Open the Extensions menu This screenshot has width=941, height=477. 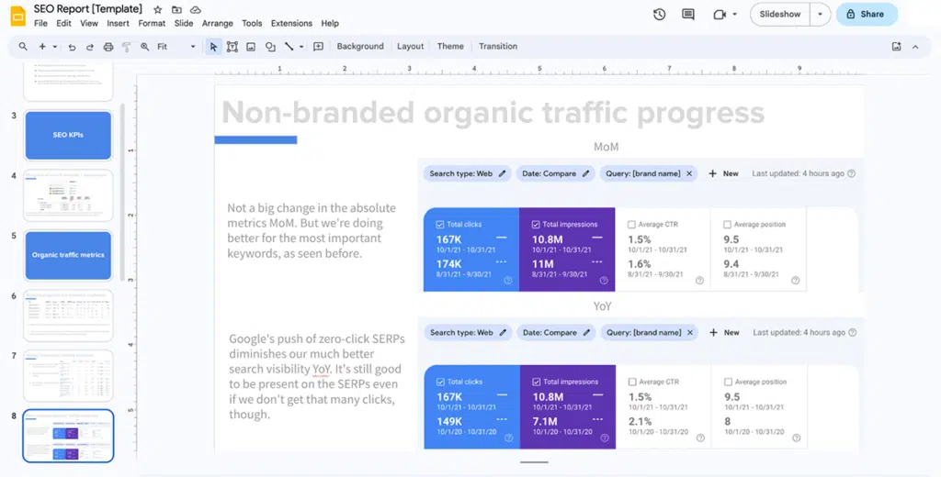(x=291, y=23)
